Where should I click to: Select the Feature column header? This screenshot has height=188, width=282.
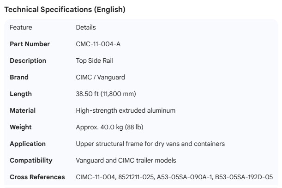pyautogui.click(x=21, y=27)
